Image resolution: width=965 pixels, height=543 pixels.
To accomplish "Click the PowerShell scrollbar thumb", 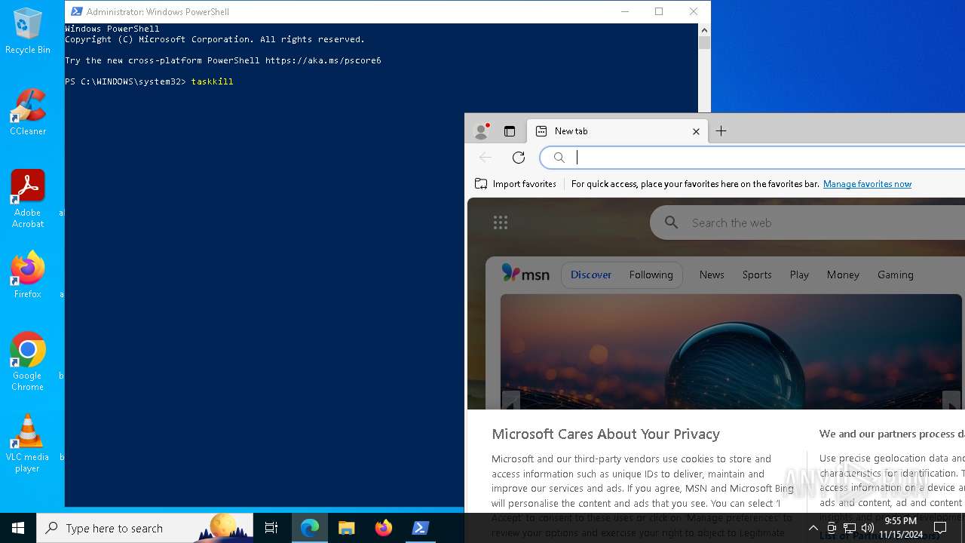I will click(704, 43).
